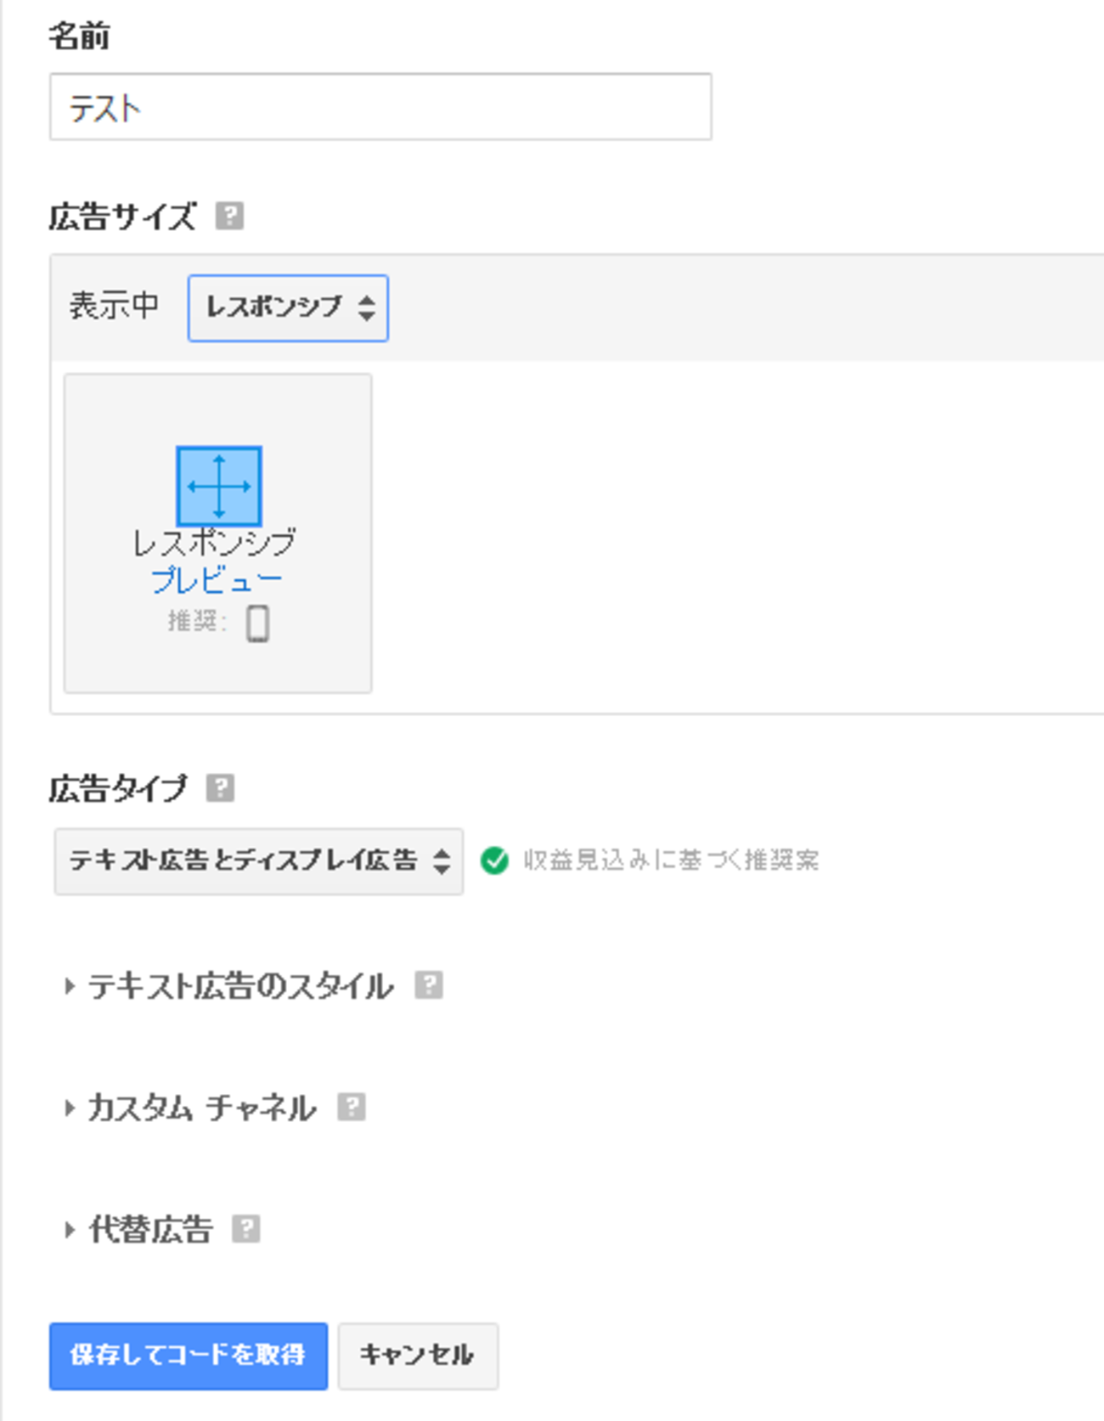Click the レスポンシブ label under the size icon
Screen dimensions: 1104x1421
[x=215, y=542]
